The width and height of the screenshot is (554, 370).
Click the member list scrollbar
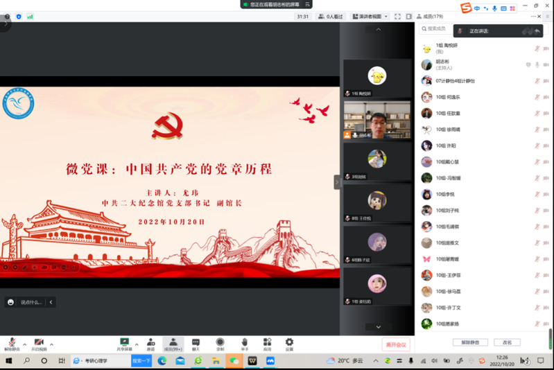tap(550, 339)
